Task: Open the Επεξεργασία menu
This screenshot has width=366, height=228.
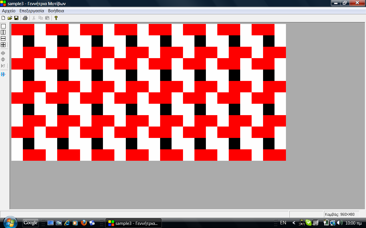Action: [x=32, y=11]
